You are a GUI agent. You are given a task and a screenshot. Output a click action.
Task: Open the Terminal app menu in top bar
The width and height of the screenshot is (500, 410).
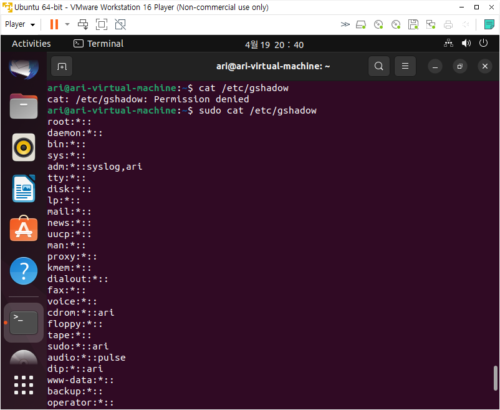click(x=99, y=44)
